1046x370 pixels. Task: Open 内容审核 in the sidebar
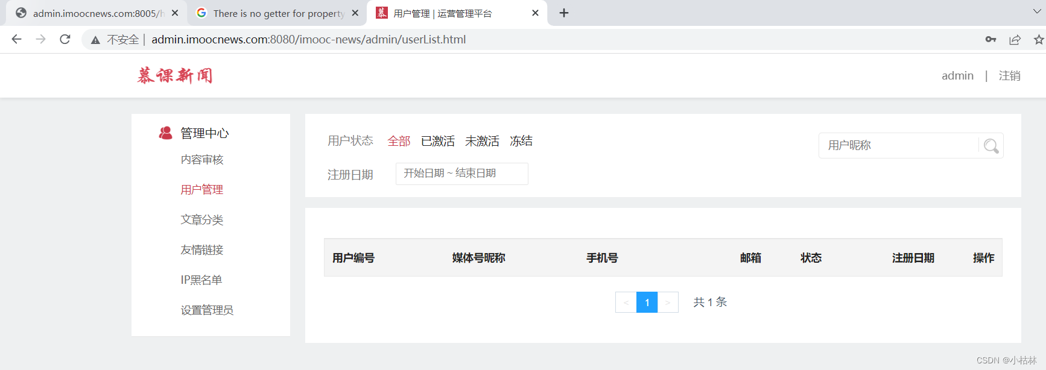202,160
